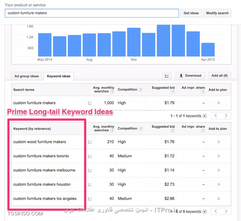The width and height of the screenshot is (241, 221).
Task: Open Competition help icon in Search terms table
Action: (x=140, y=90)
